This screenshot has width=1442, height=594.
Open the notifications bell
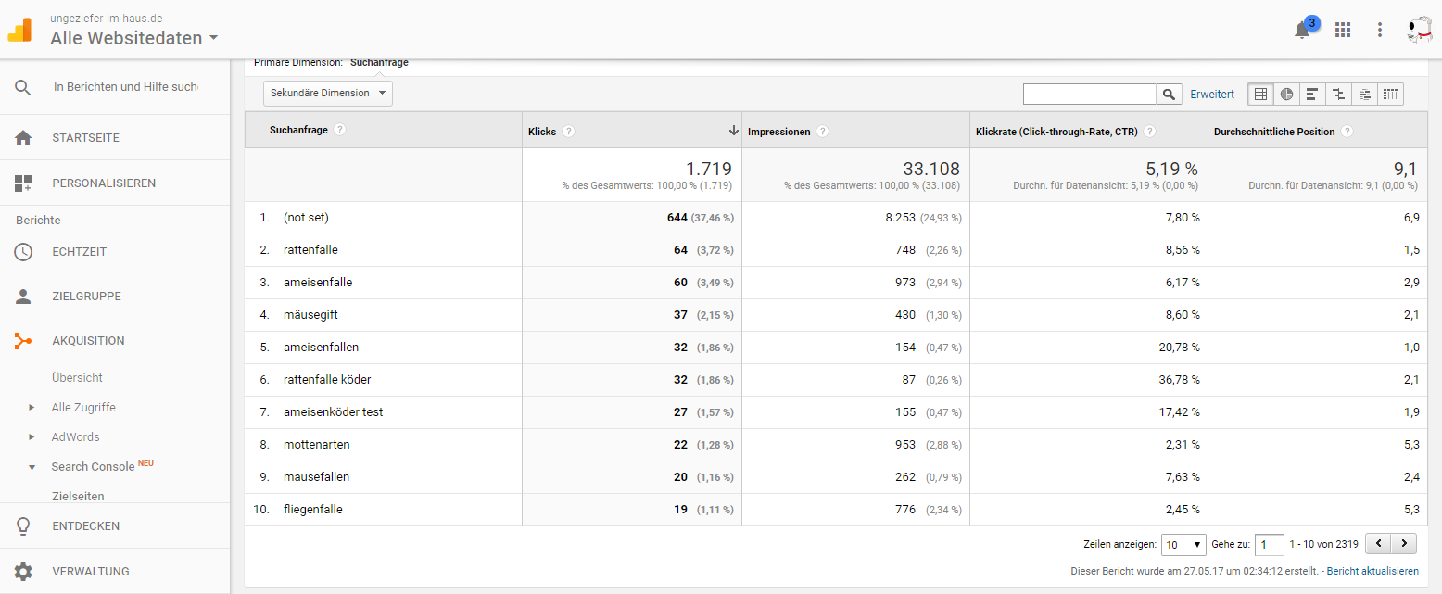pos(1302,30)
